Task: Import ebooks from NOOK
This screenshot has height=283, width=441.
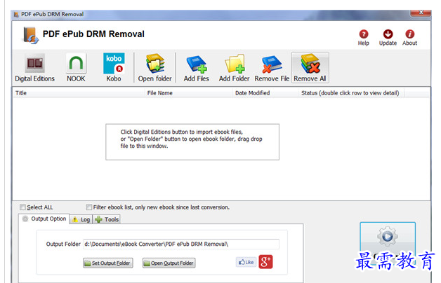Action: coord(76,67)
